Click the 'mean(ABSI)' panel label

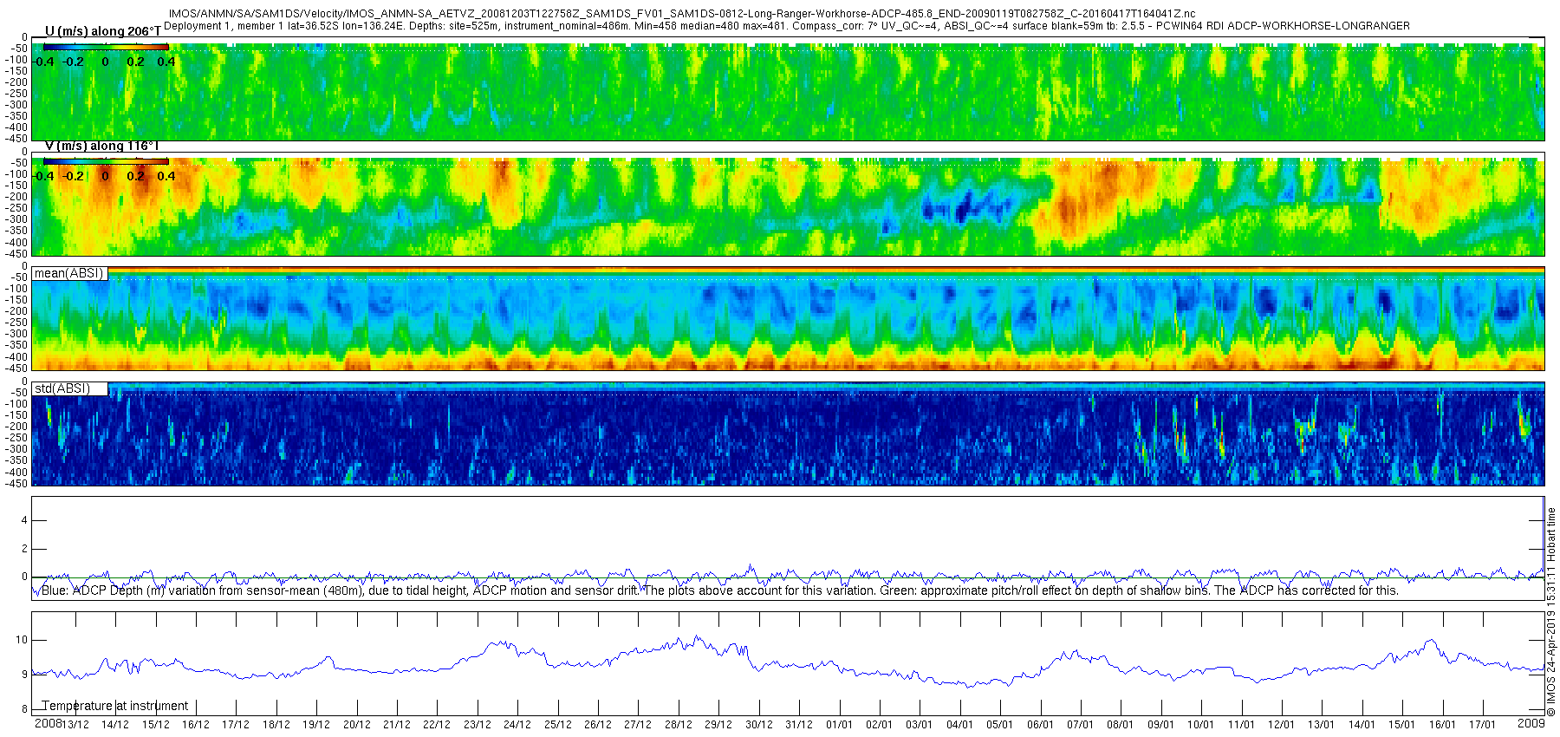(69, 273)
